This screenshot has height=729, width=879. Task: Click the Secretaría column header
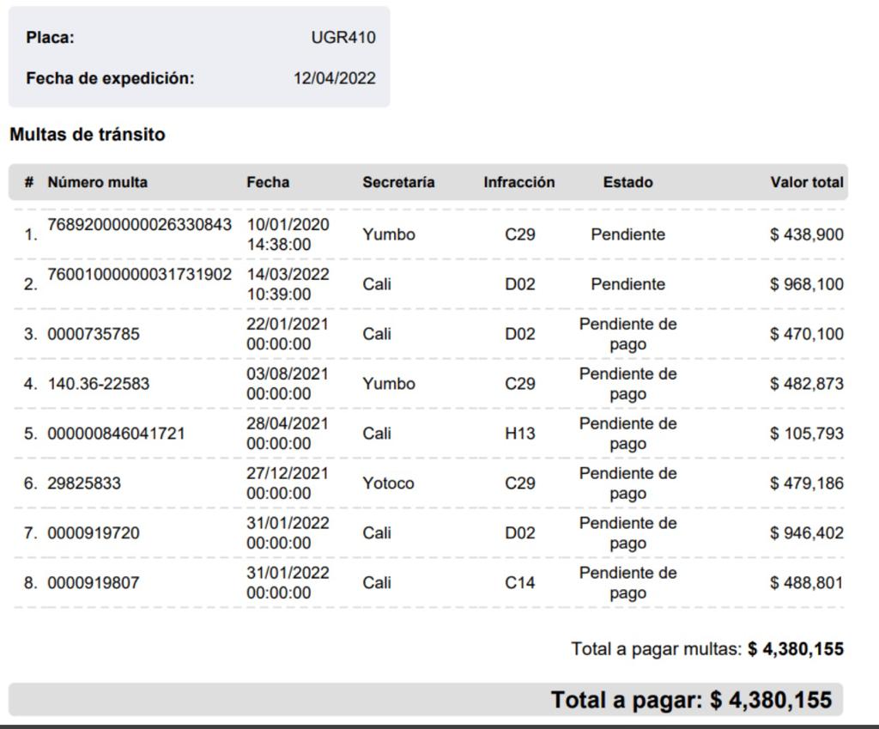click(398, 182)
